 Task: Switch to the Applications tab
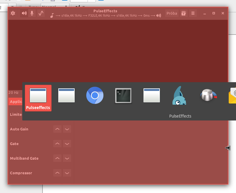tap(15, 101)
